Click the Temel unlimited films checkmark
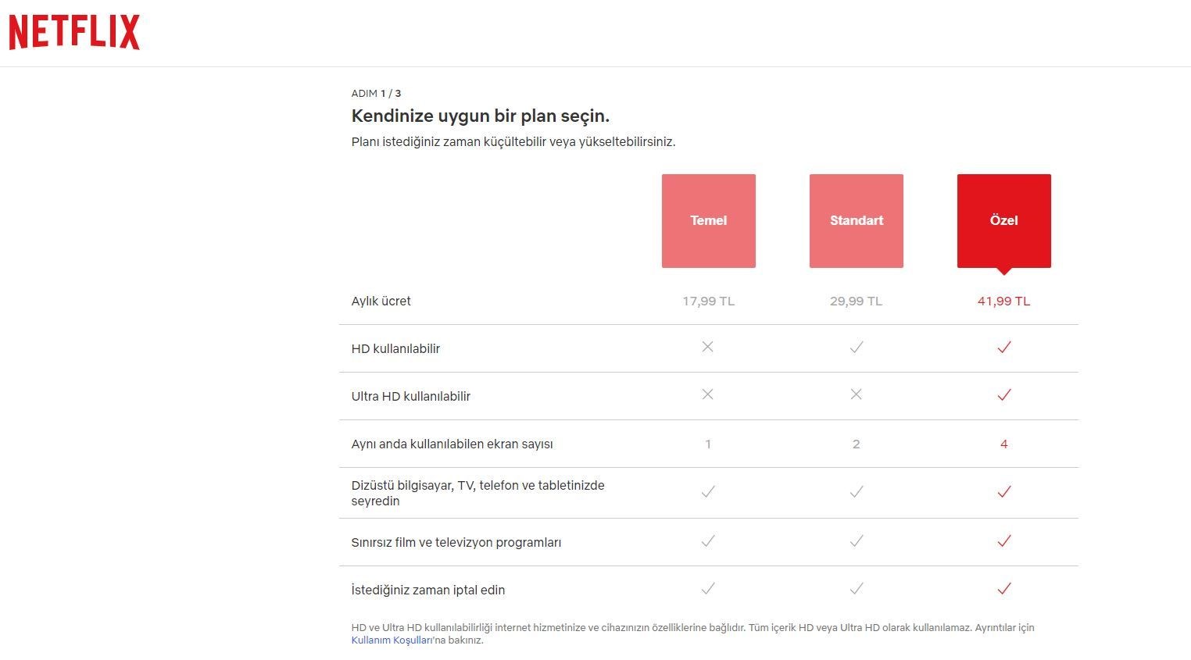The width and height of the screenshot is (1191, 660). (x=708, y=541)
